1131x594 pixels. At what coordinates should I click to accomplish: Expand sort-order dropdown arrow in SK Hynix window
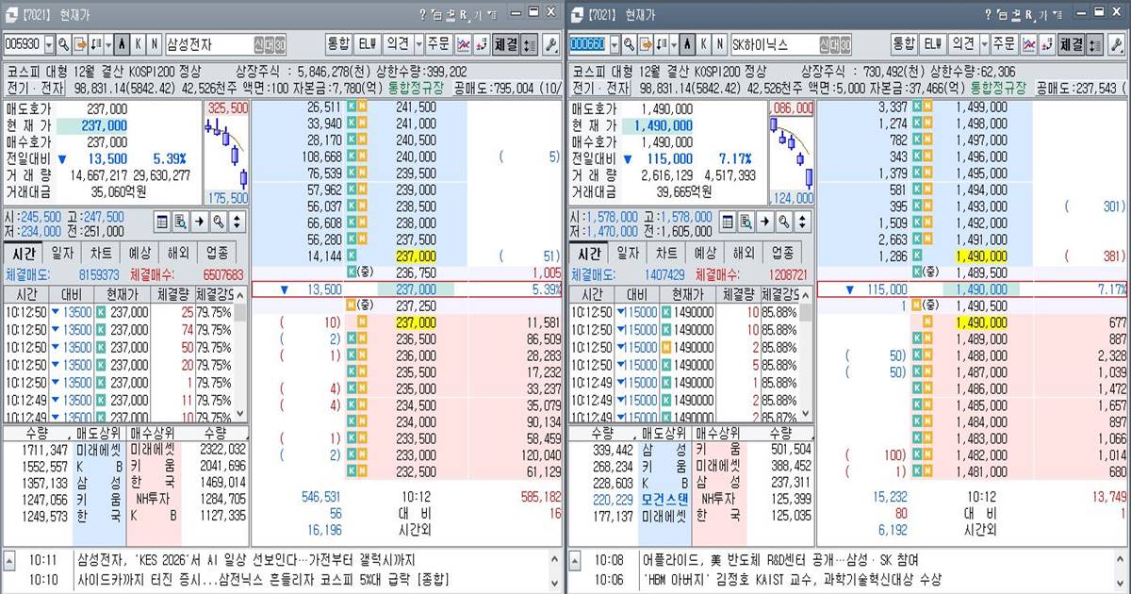coord(674,44)
